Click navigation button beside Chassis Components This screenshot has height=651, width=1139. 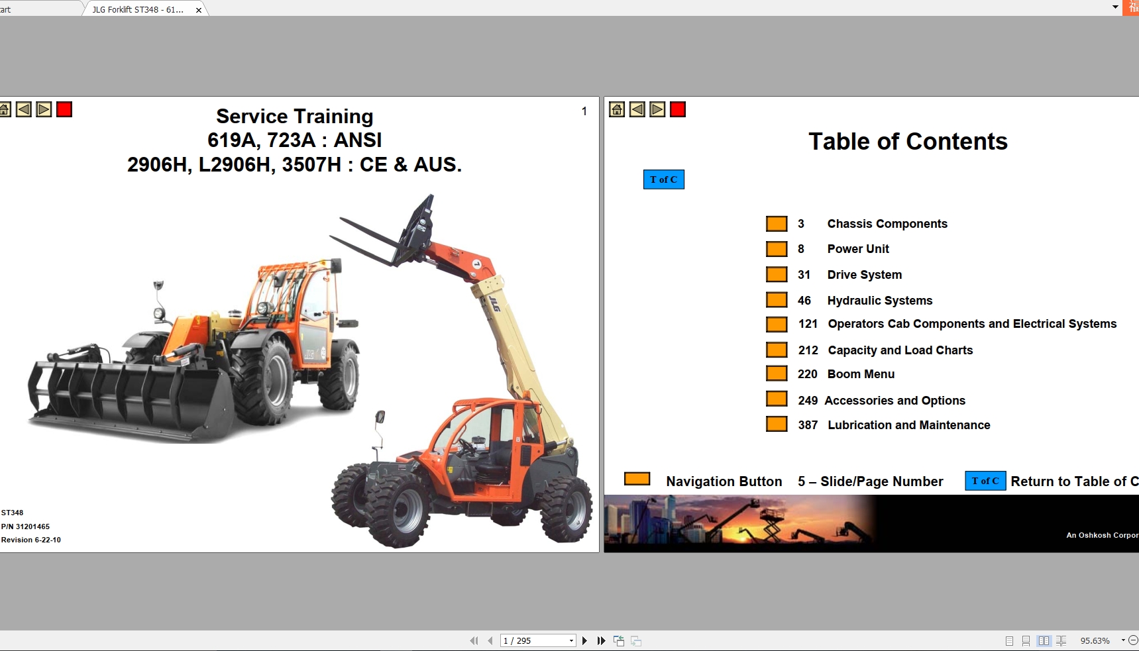click(776, 223)
